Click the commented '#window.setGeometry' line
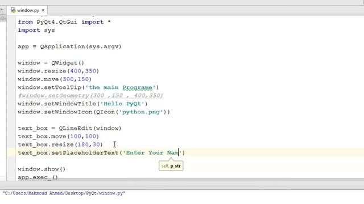364x204 pixels. (90, 96)
